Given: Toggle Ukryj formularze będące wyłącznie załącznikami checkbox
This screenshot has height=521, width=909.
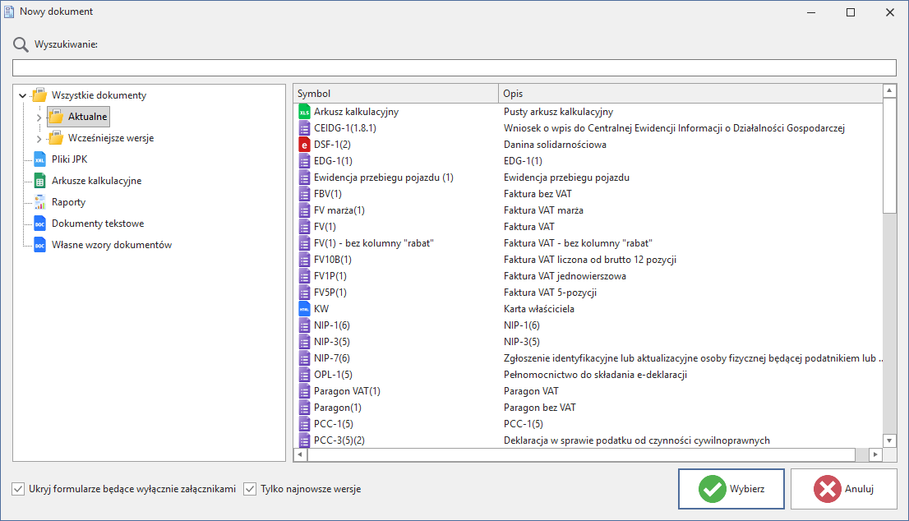Looking at the screenshot, I should click(19, 489).
